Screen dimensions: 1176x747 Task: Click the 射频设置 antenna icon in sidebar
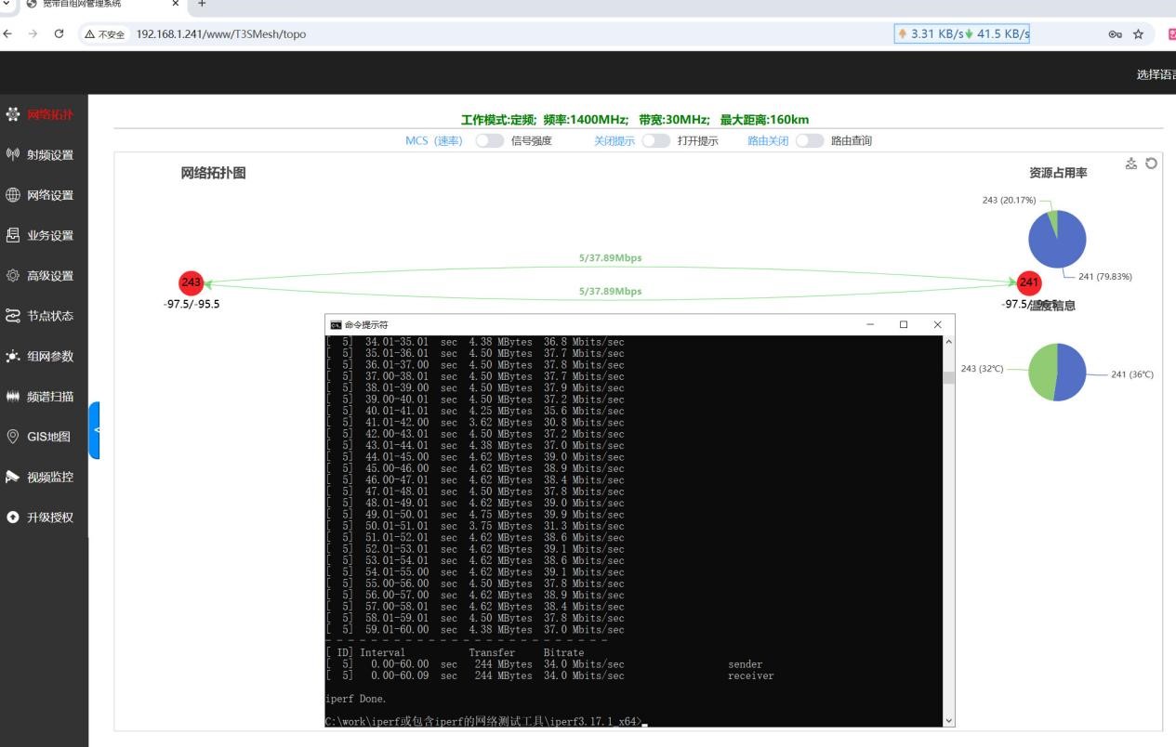coord(13,155)
